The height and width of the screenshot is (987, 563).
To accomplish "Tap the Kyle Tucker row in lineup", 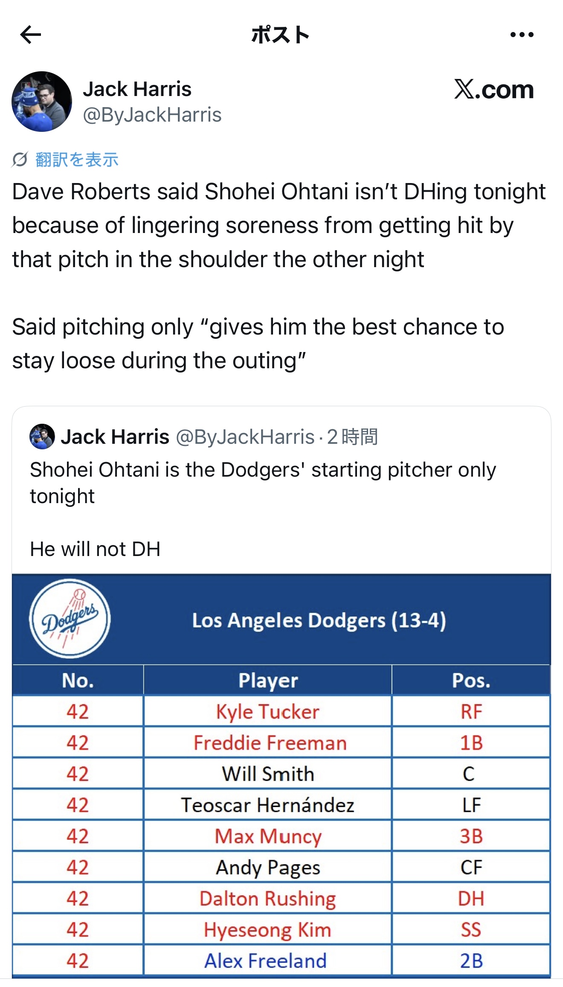I will pos(267,711).
